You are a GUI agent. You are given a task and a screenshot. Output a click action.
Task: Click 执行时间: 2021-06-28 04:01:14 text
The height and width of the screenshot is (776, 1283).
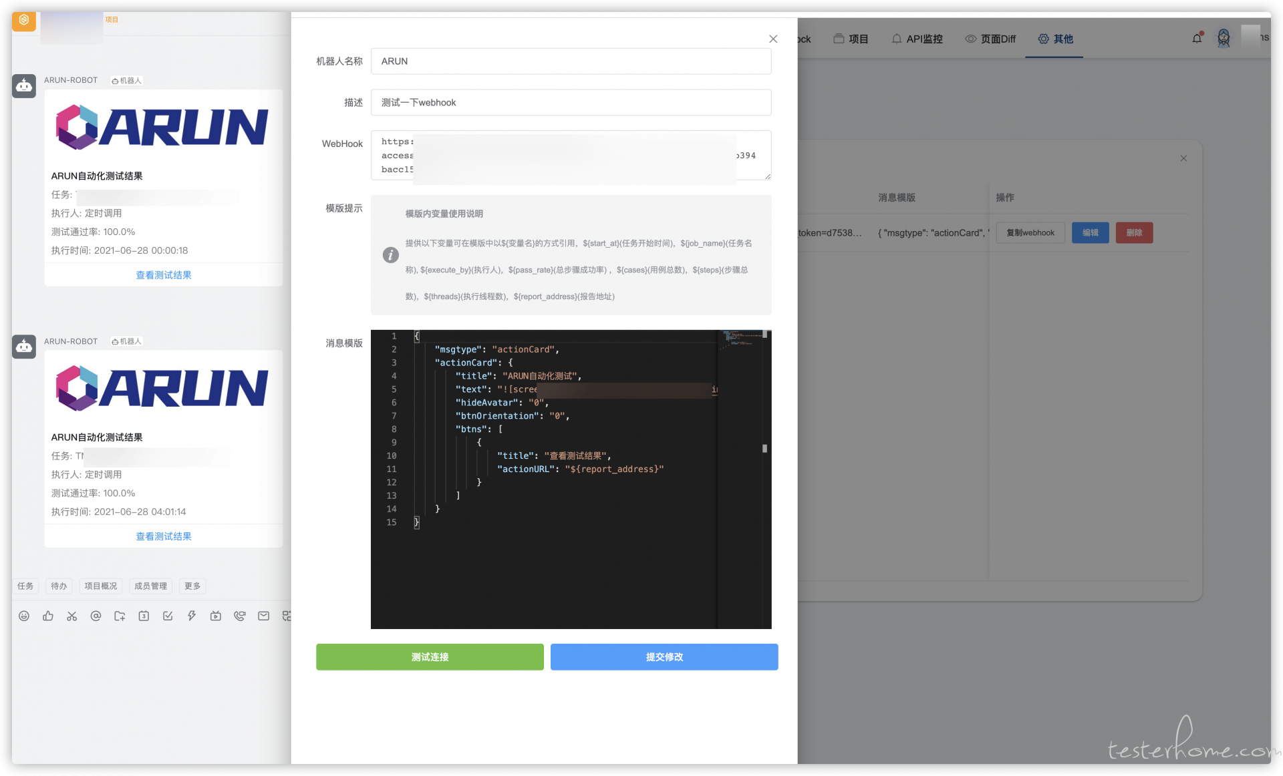point(119,512)
